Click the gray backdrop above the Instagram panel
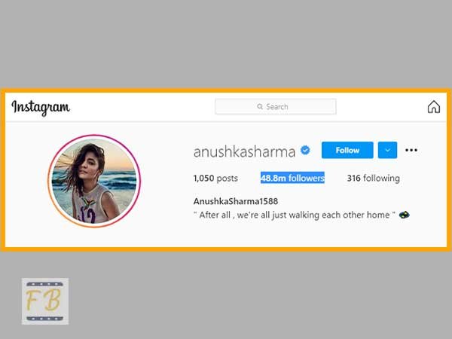The height and width of the screenshot is (339, 452). [226, 43]
